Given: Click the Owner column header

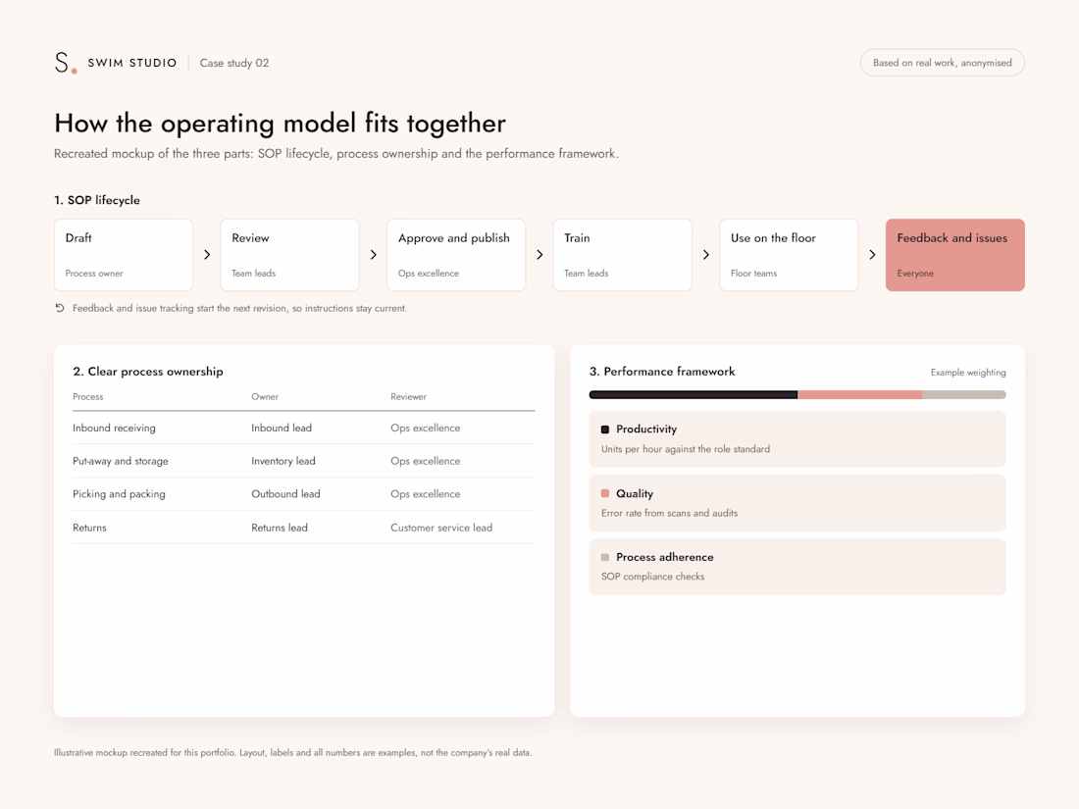Looking at the screenshot, I should [x=265, y=397].
